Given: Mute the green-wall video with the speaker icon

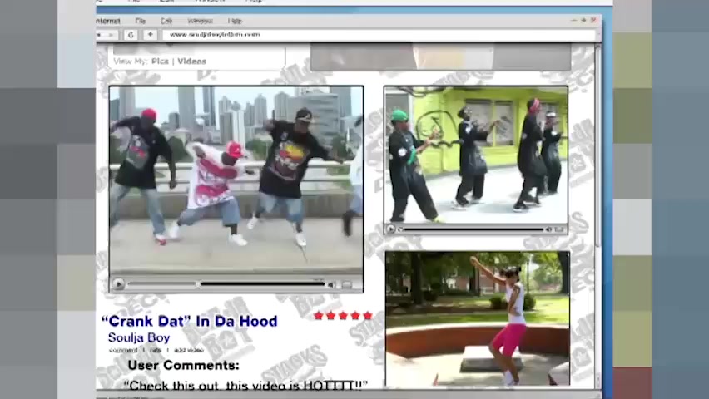Looking at the screenshot, I should (548, 229).
